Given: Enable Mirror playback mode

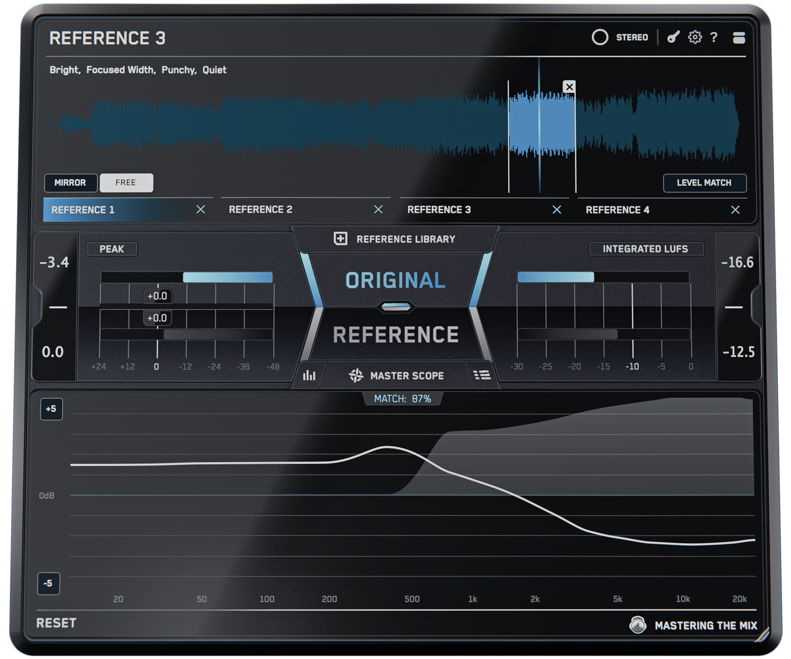Looking at the screenshot, I should coord(70,183).
